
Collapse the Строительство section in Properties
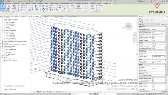(x=166, y=31)
